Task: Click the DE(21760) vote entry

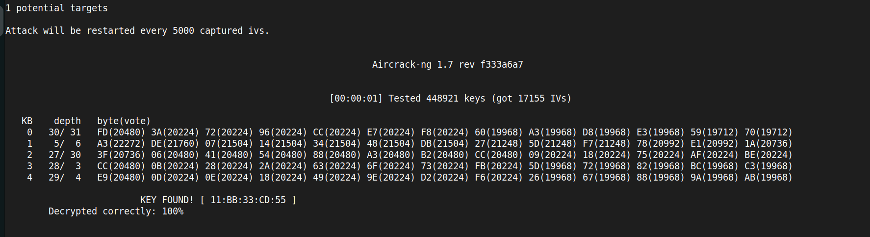Action: 175,144
